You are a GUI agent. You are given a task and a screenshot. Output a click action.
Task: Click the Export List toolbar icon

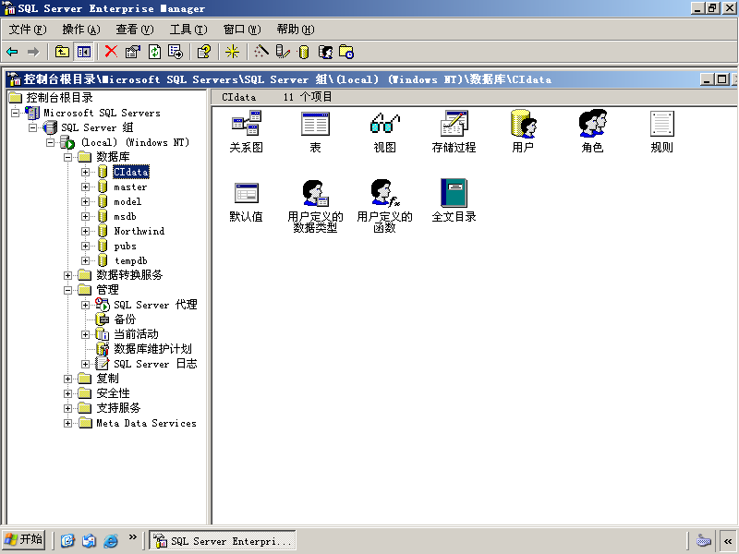[x=176, y=52]
